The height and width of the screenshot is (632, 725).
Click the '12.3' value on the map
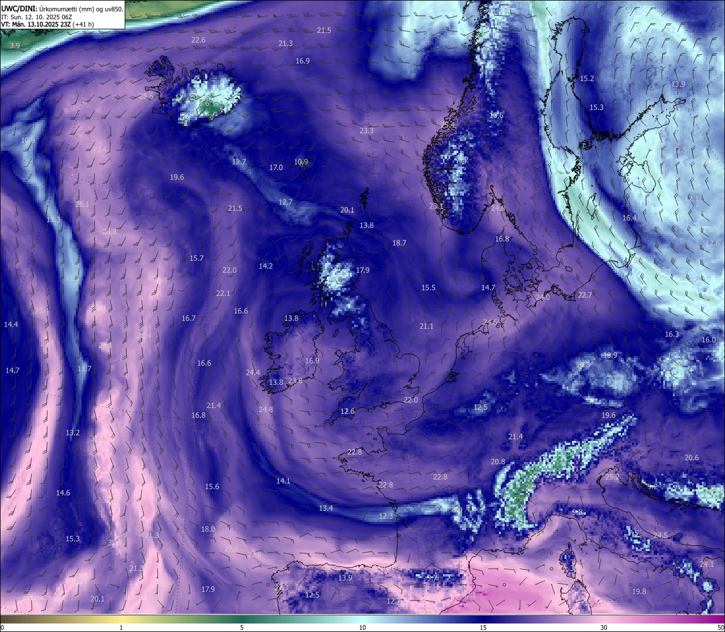(x=386, y=516)
